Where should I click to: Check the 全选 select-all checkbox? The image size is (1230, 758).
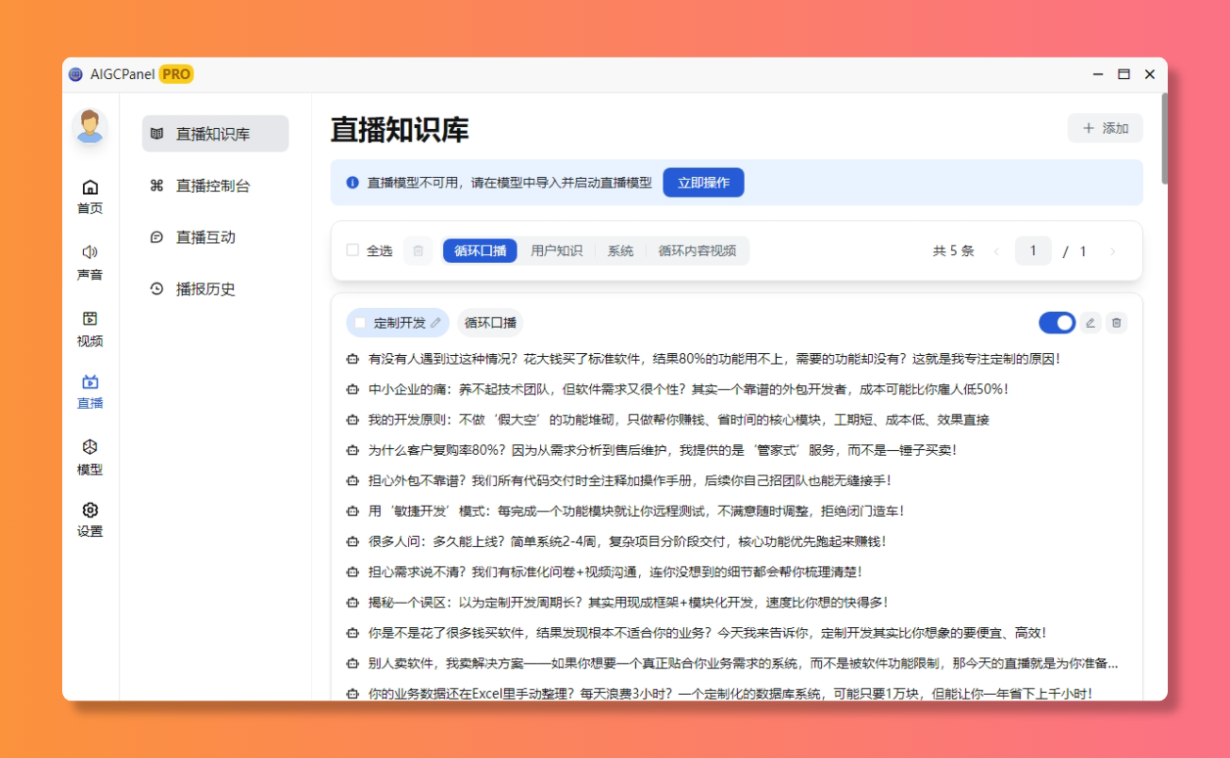[353, 250]
